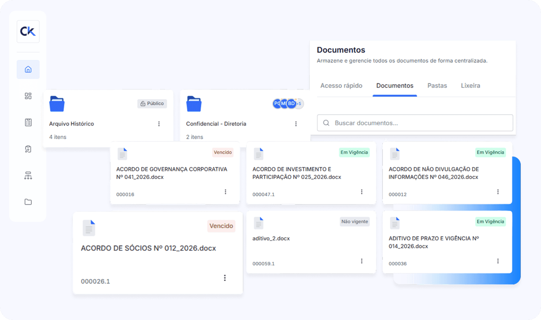541x320 pixels.
Task: Open options menu for Confidencial - Diretoria folder
Action: pos(296,124)
